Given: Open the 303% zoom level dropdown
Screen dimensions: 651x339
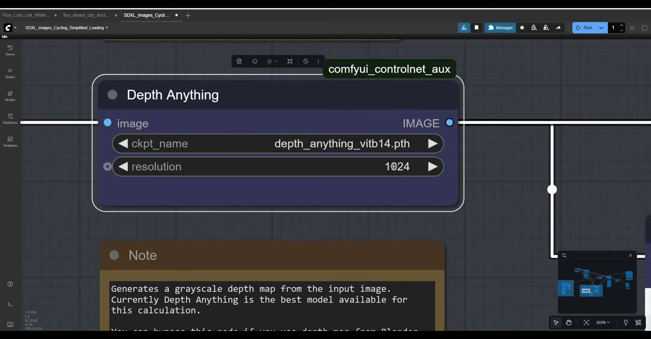Looking at the screenshot, I should pos(603,322).
